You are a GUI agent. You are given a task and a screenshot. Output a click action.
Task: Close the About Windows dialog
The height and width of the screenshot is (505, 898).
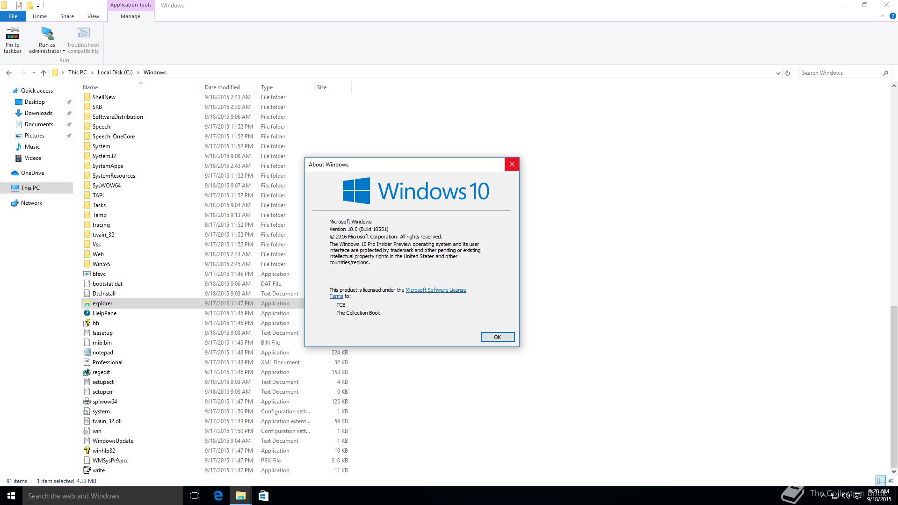[512, 164]
